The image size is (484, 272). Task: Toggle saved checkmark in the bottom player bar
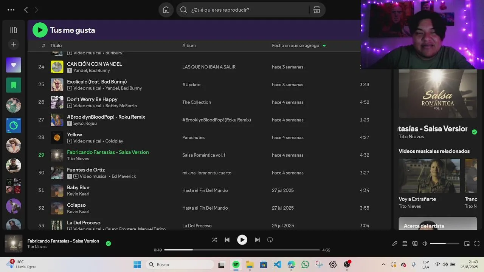(109, 244)
